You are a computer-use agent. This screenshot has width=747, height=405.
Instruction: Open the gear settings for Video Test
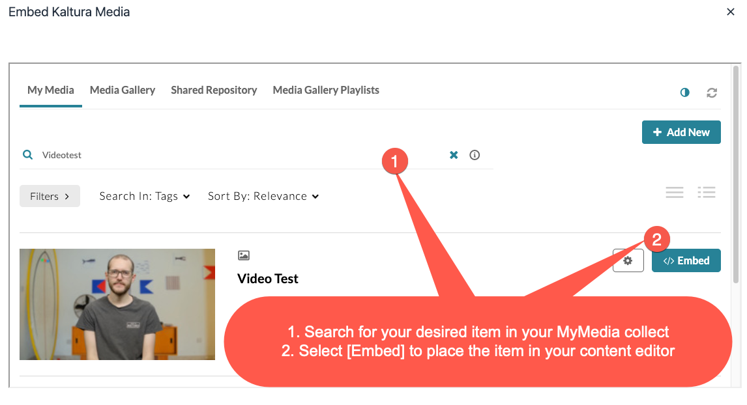tap(628, 260)
